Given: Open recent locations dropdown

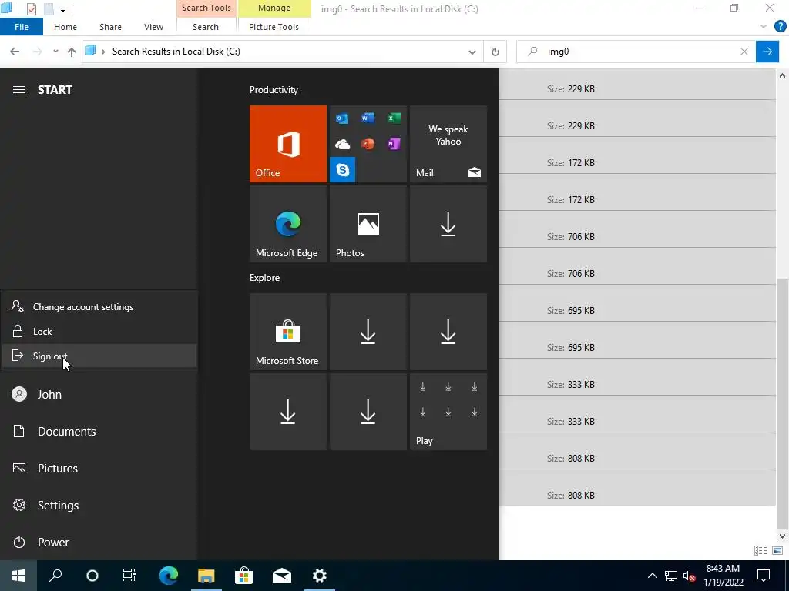Looking at the screenshot, I should pos(55,52).
